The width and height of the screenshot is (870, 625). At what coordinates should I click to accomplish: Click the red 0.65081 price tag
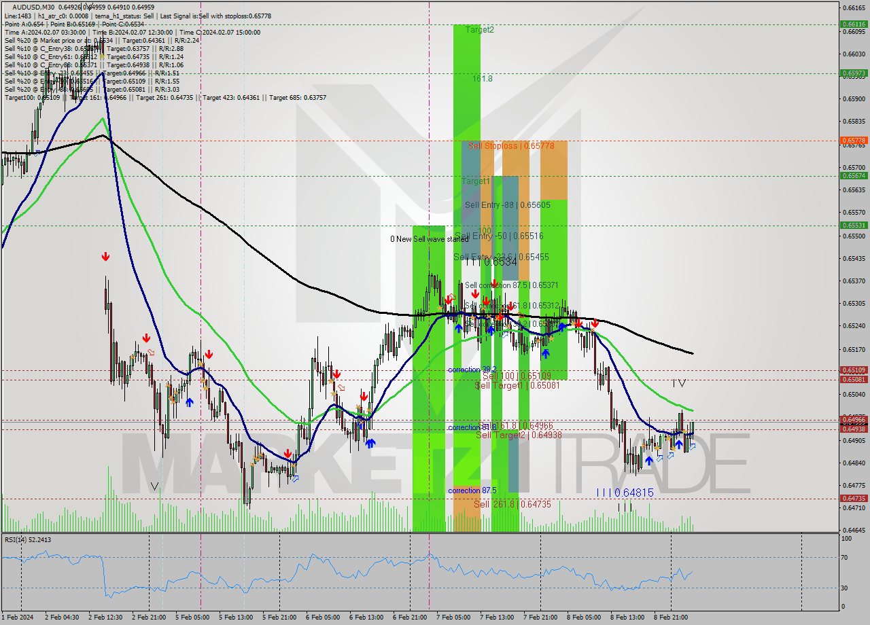click(x=854, y=379)
